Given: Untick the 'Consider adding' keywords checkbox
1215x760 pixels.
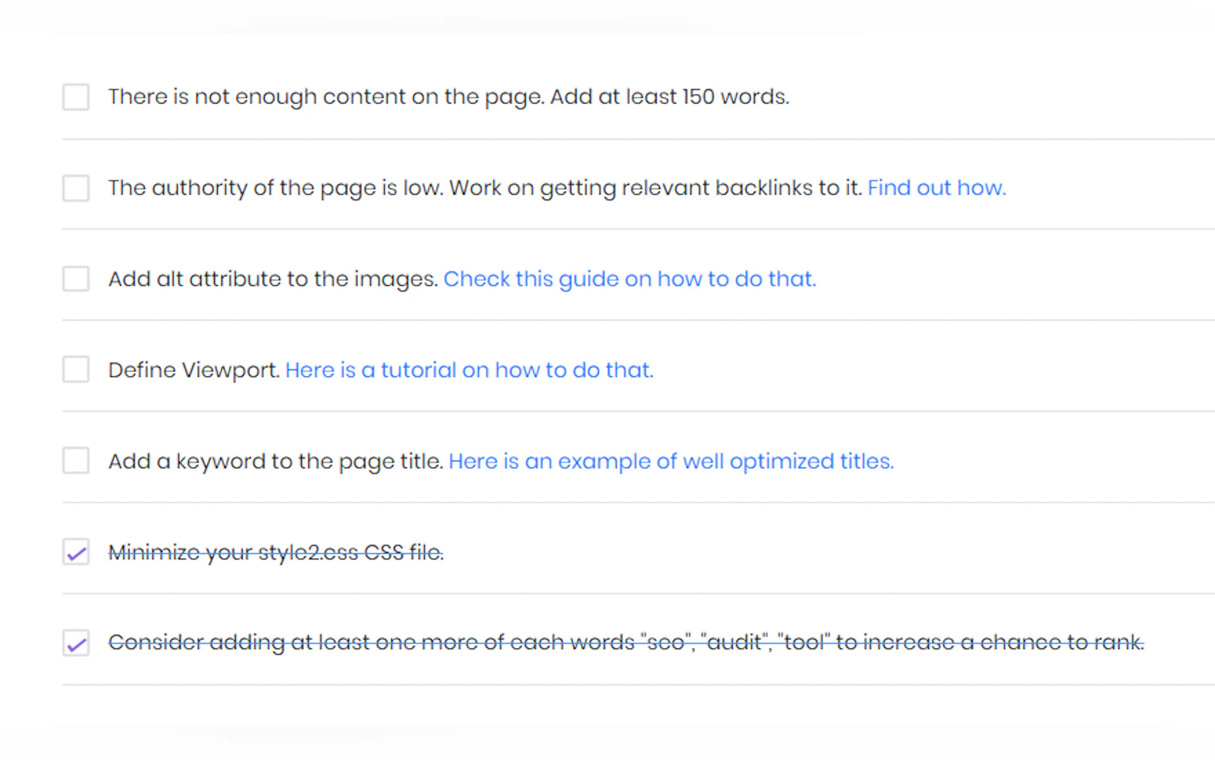Looking at the screenshot, I should (x=76, y=643).
